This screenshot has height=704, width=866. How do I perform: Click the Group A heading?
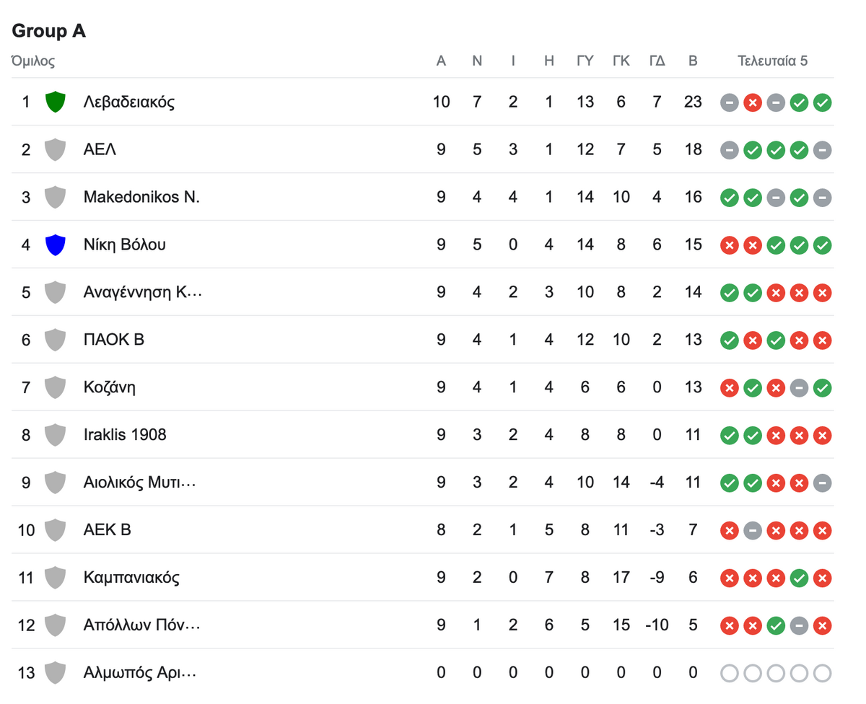pos(49,31)
